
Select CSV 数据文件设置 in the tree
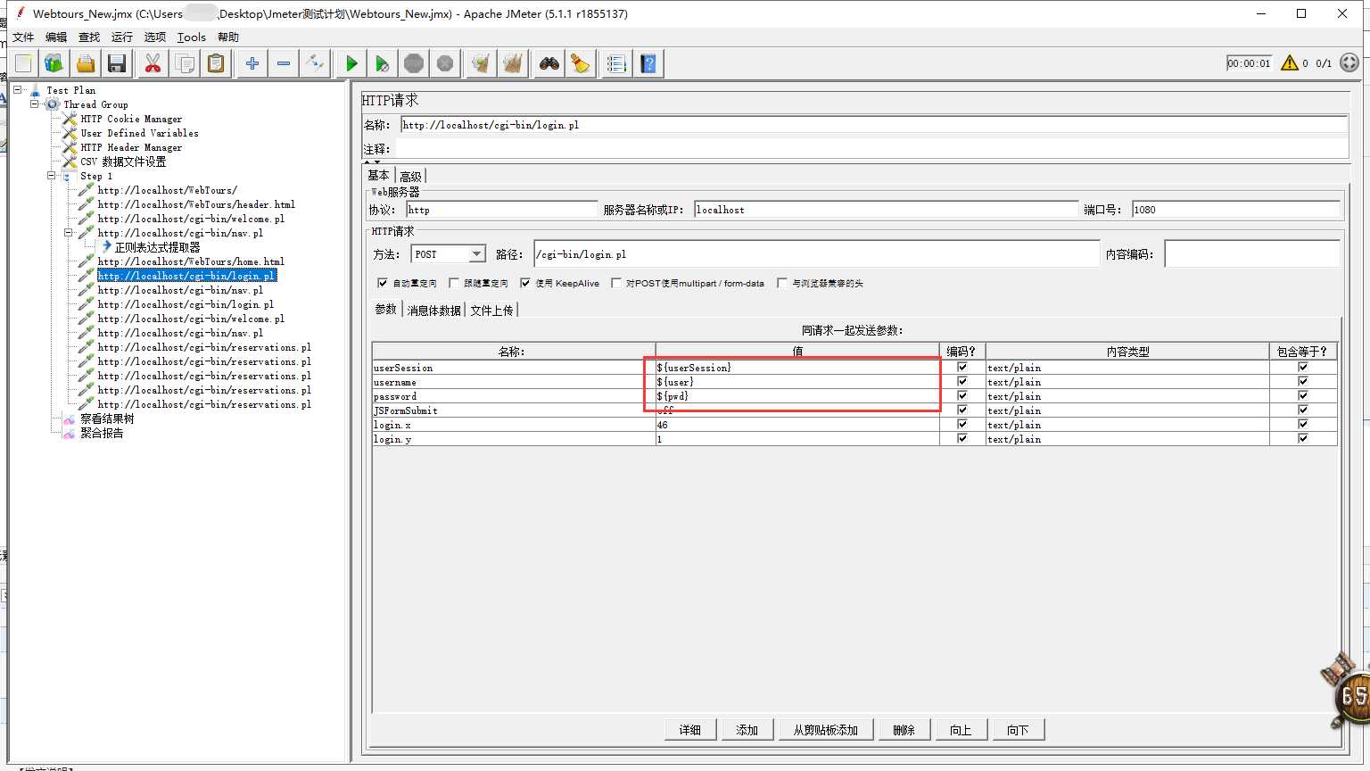pos(123,162)
